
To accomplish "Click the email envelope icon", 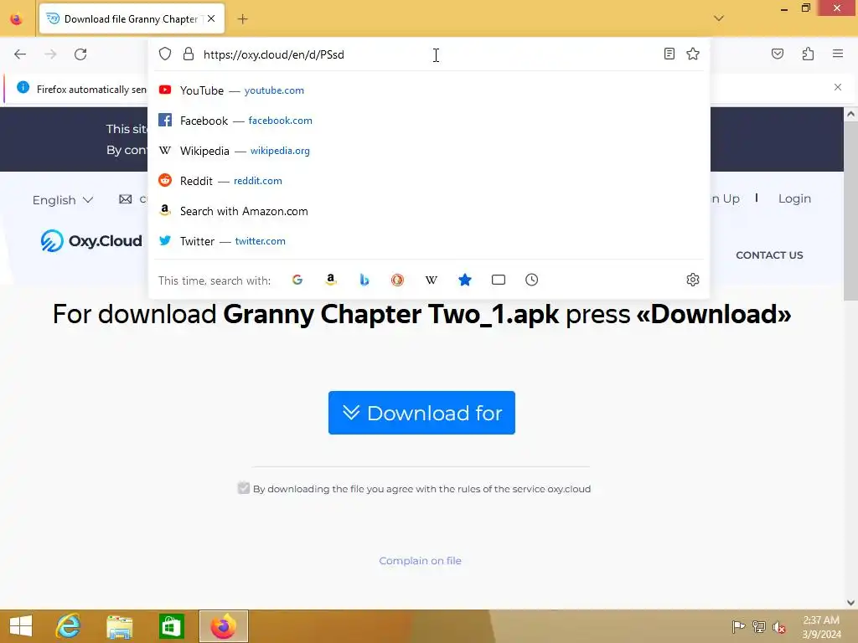I will [x=126, y=199].
